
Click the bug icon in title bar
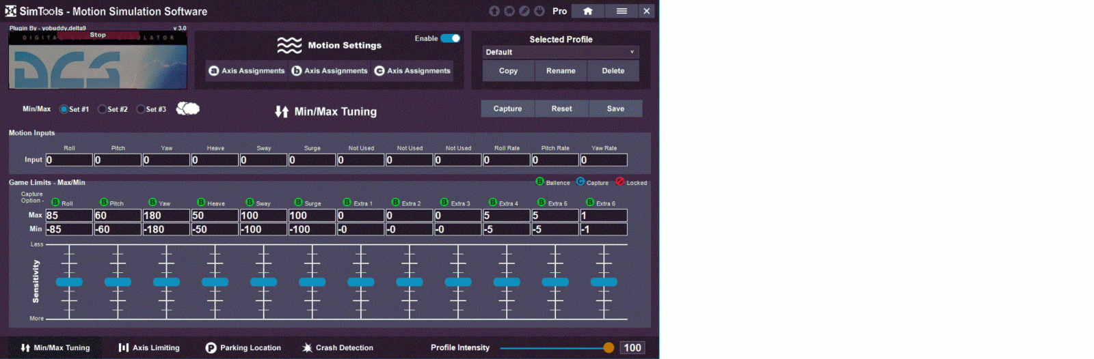509,11
